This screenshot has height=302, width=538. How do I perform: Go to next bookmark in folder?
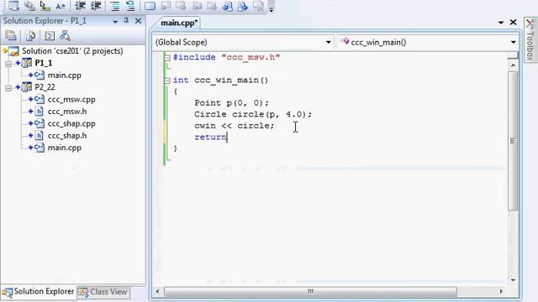(x=212, y=6)
